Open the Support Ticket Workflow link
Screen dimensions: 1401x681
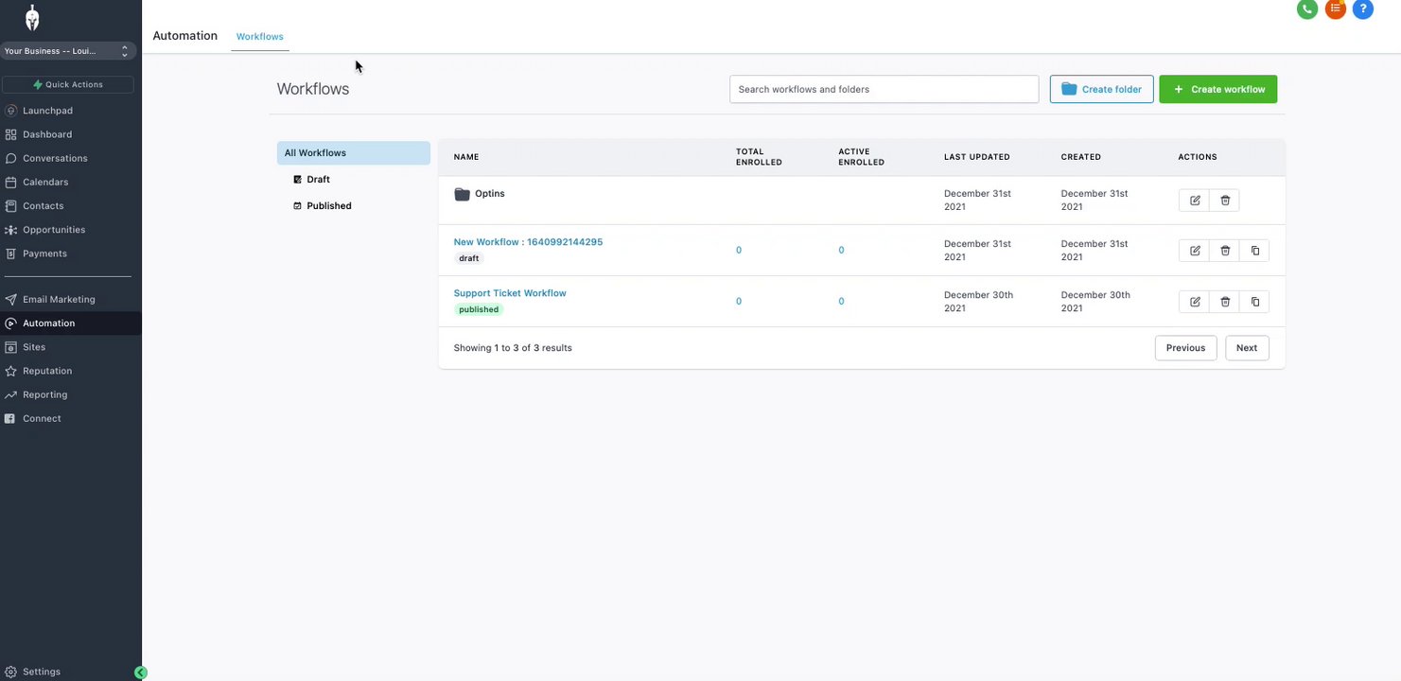510,293
